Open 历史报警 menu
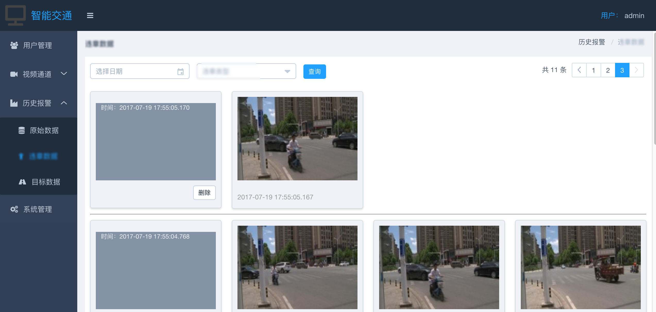 (39, 103)
